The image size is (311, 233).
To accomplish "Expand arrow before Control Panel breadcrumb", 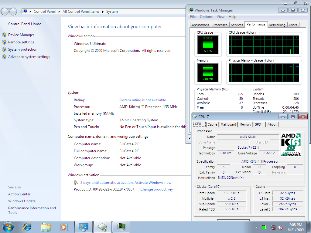I will pos(30,12).
